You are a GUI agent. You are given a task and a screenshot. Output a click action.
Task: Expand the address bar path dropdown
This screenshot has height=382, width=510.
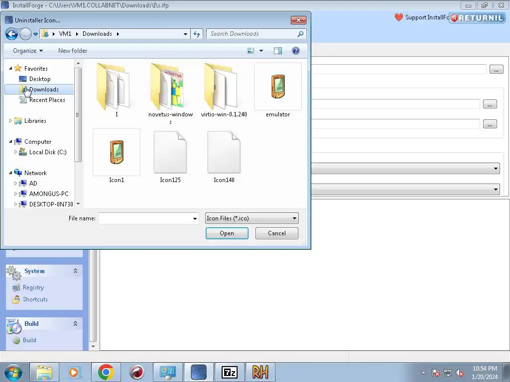(x=185, y=34)
